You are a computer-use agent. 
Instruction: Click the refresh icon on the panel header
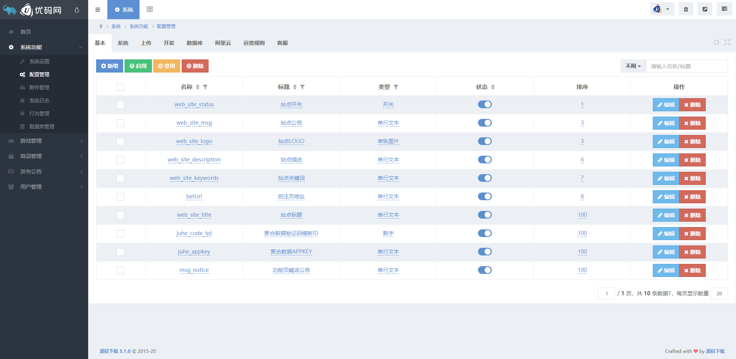coord(716,43)
